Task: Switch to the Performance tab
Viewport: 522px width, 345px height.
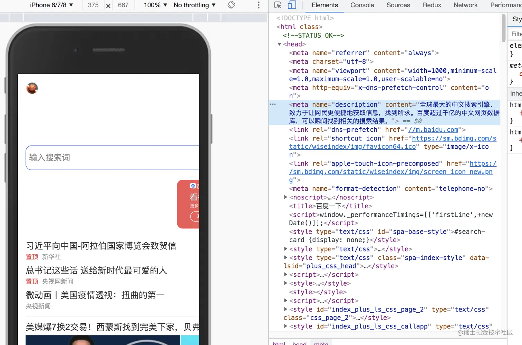Action: (x=506, y=5)
